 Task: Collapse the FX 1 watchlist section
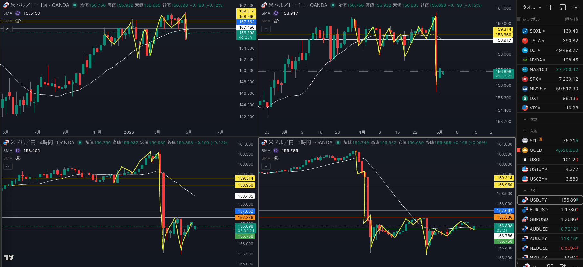pyautogui.click(x=525, y=190)
